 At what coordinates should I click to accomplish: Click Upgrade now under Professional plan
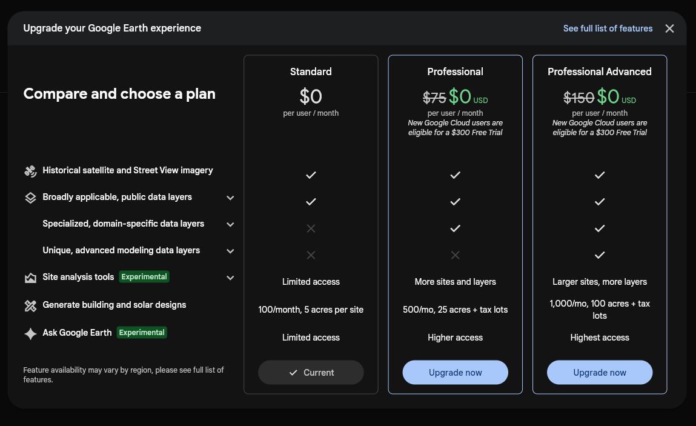point(455,372)
